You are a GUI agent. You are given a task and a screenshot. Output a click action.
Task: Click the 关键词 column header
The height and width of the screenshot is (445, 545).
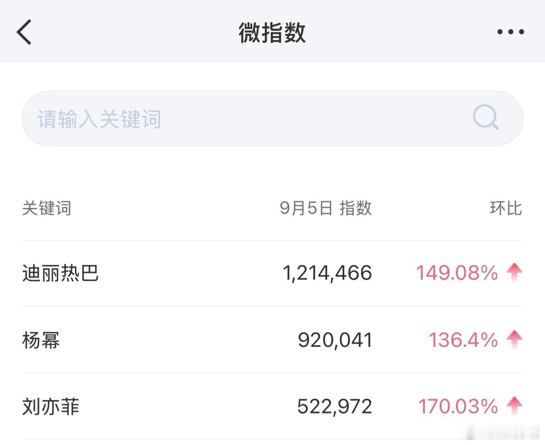coord(47,208)
